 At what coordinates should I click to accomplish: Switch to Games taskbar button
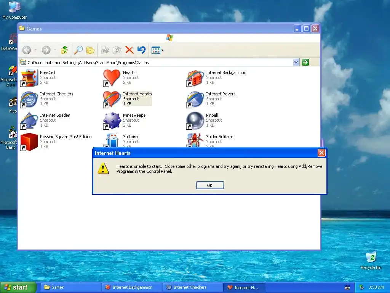point(70,287)
